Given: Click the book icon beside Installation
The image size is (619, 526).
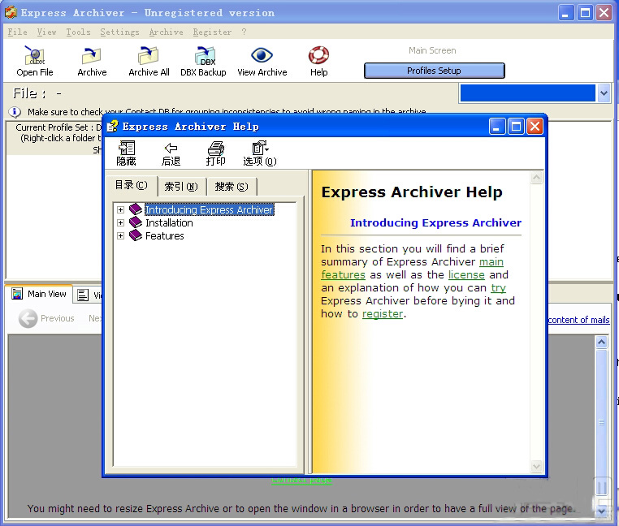Looking at the screenshot, I should coord(136,222).
